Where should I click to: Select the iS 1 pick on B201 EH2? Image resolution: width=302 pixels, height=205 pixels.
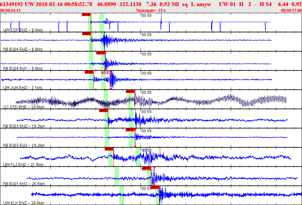click(146, 168)
